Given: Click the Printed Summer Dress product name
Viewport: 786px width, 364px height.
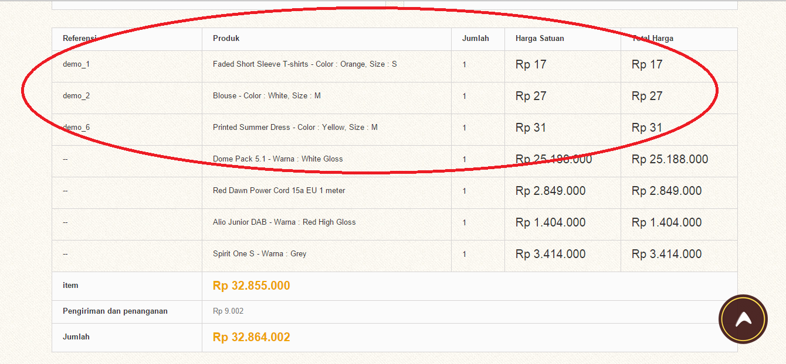Looking at the screenshot, I should pos(295,128).
